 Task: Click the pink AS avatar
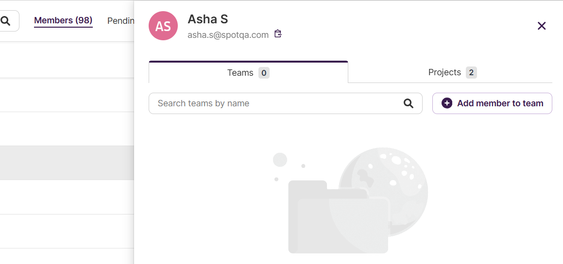point(163,26)
